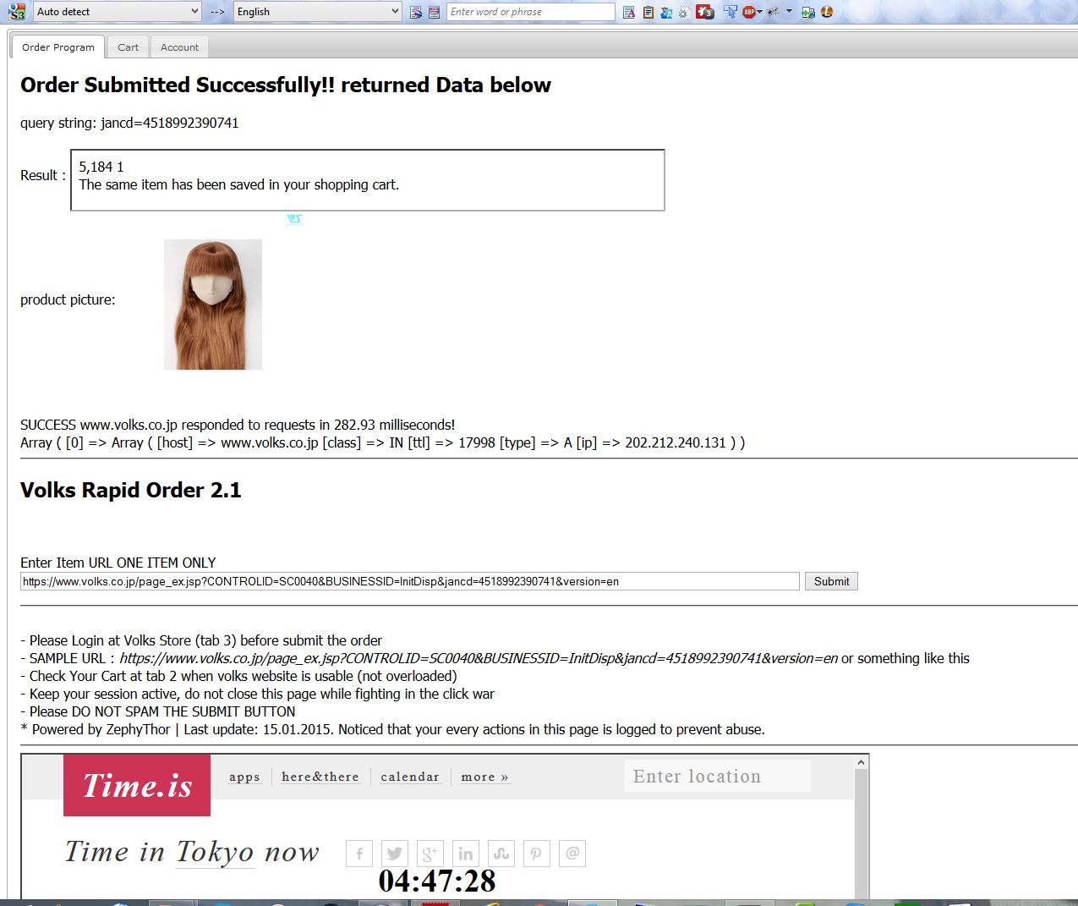The image size is (1078, 906).
Task: Share Time.is on StumbleUpon icon
Action: tap(501, 853)
